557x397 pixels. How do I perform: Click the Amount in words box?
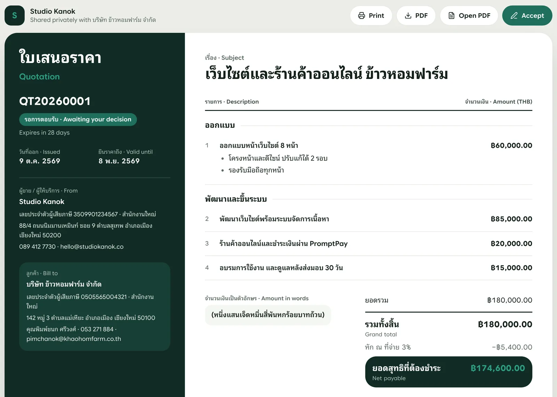pos(268,315)
